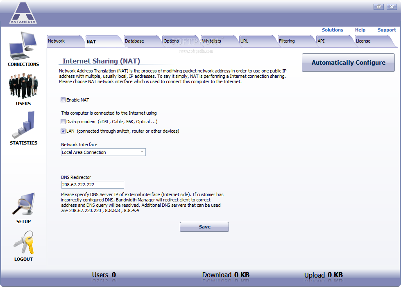Click the Download 0 KB status
Viewport: 401px width, 287px height.
(226, 275)
